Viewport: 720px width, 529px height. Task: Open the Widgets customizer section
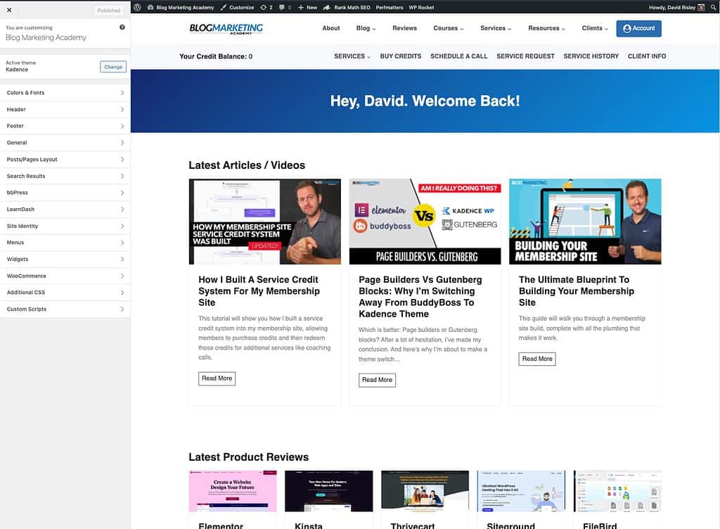click(65, 259)
